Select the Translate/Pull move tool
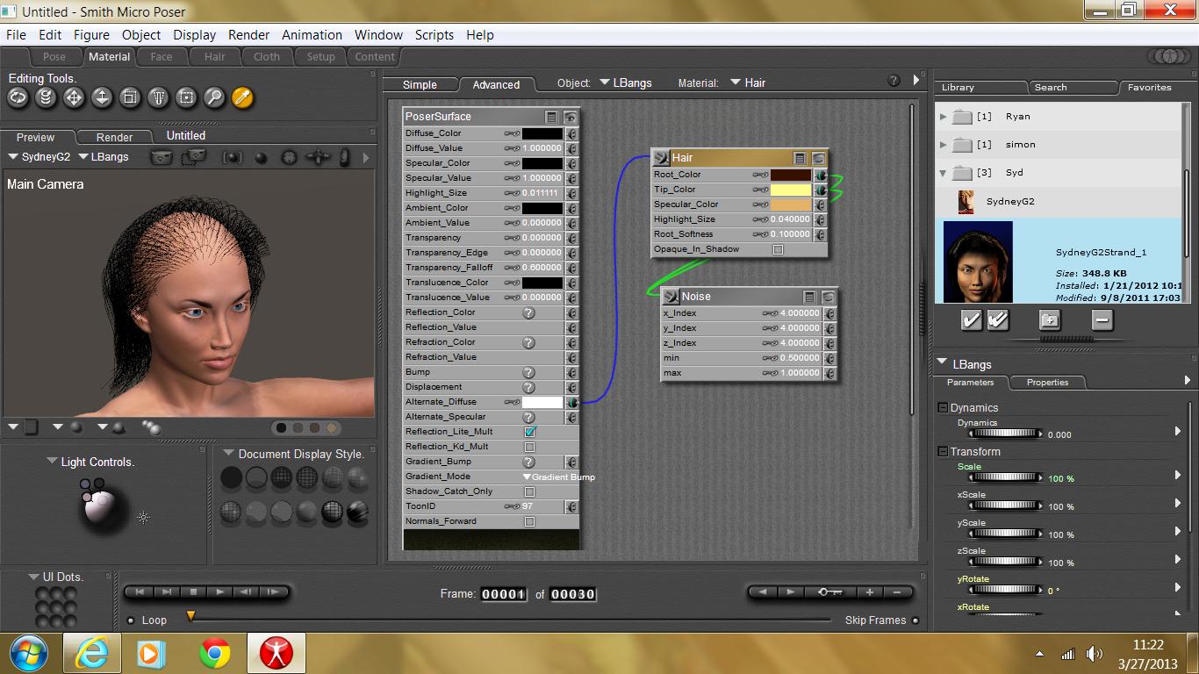The height and width of the screenshot is (674, 1199). pos(74,97)
